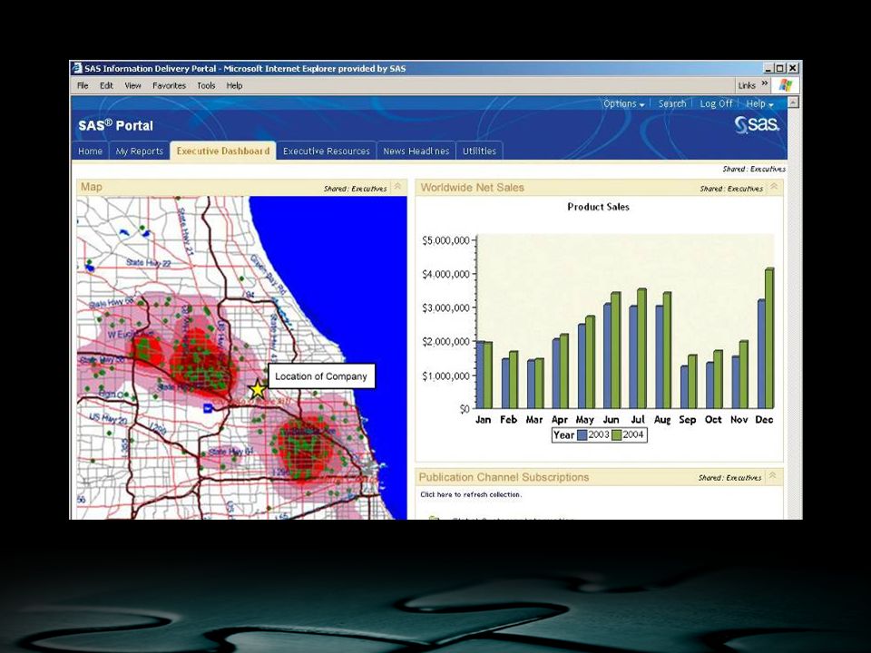Image resolution: width=871 pixels, height=653 pixels.
Task: Click the Windows flag logo icon
Action: point(786,85)
